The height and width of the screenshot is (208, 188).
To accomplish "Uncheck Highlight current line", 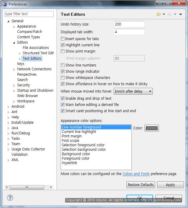I will tap(62, 45).
